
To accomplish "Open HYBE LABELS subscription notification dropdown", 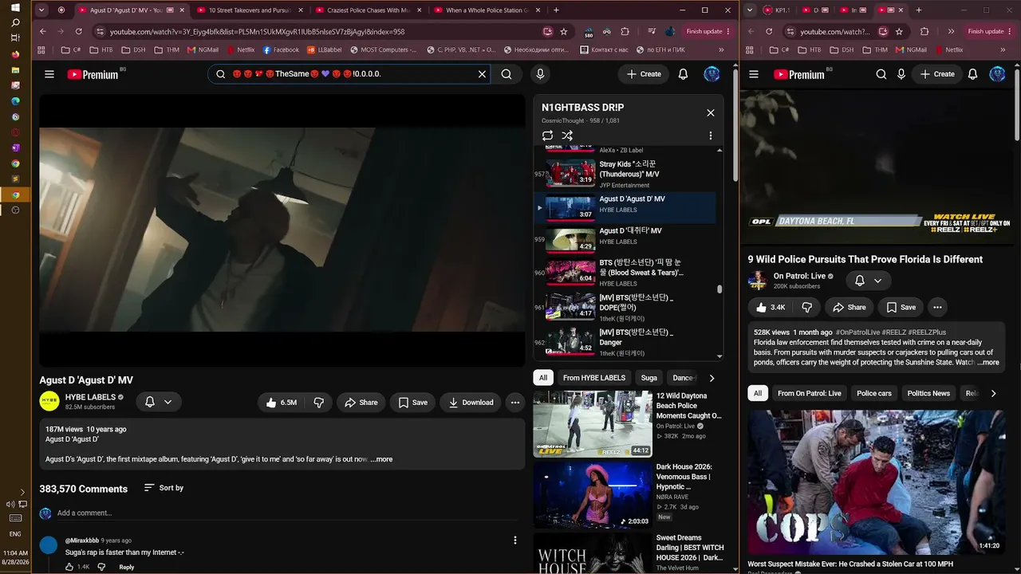I will tap(159, 403).
